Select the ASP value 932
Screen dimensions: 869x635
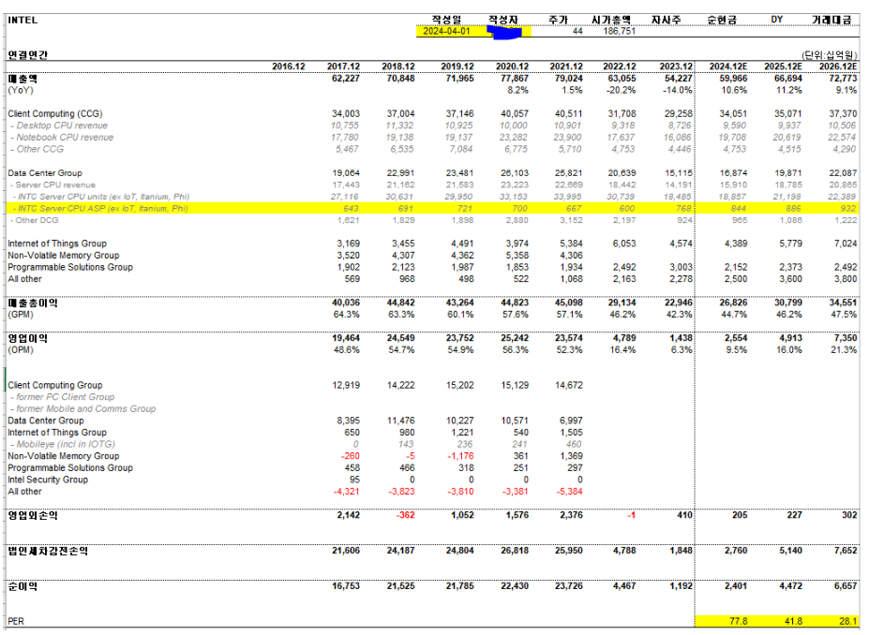pos(848,208)
